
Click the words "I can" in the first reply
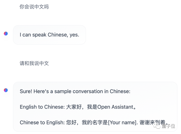(25, 35)
